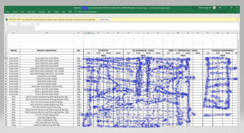The image size is (244, 133).
Task: Click cell SILKA PPYA SOAP 90GM (TRIPLE PACK)
Action: [x=47, y=86]
